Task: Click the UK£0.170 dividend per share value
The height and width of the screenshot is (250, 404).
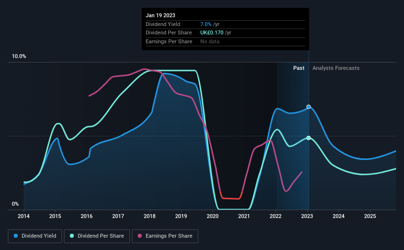Action: 212,33
